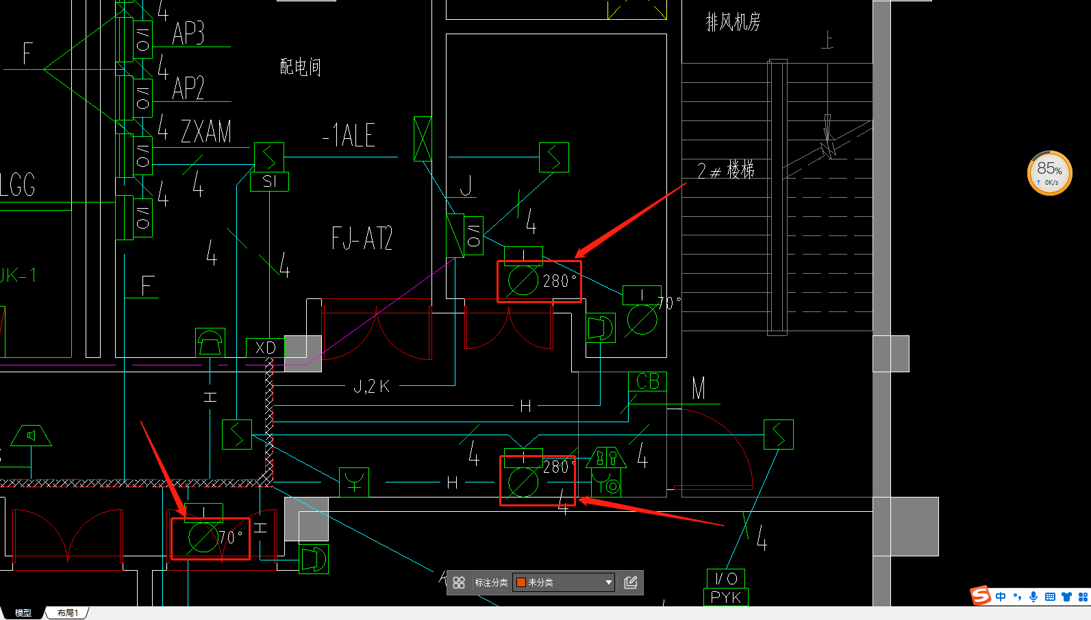Select the green speaker symbol at left edge
This screenshot has width=1091, height=620.
(32, 435)
